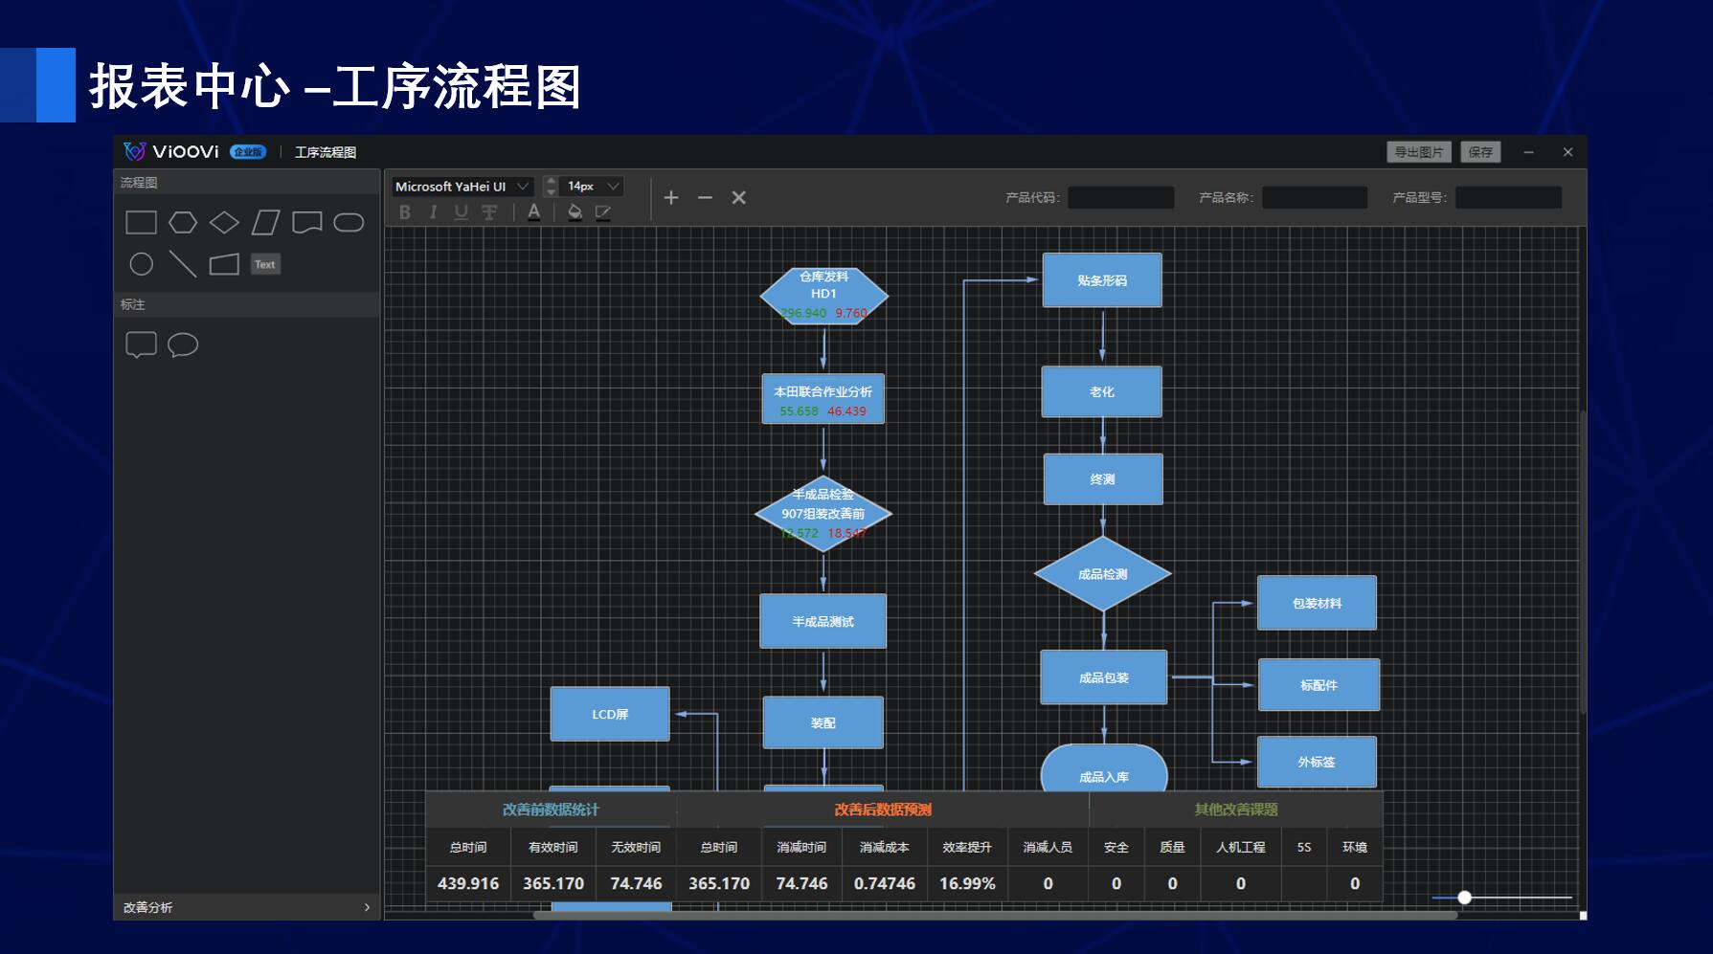Click the fill color bucket icon

tap(575, 212)
